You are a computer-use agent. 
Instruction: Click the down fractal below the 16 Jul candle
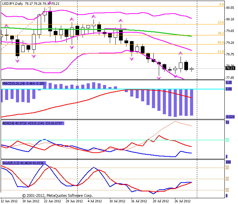pos(132,59)
